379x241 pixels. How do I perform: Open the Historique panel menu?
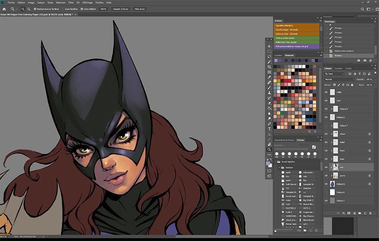[x=375, y=22]
